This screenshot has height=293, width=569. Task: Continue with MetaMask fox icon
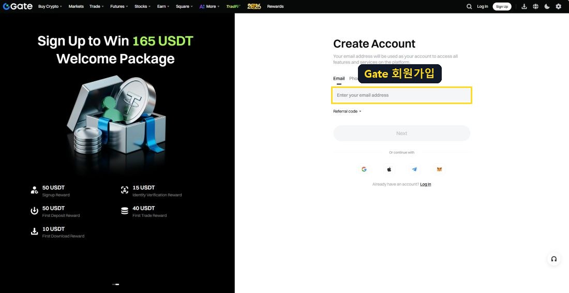(x=439, y=169)
